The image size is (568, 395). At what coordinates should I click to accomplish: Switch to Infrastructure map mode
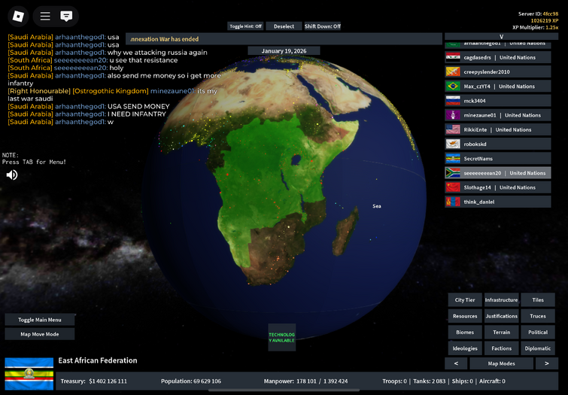[x=502, y=300]
